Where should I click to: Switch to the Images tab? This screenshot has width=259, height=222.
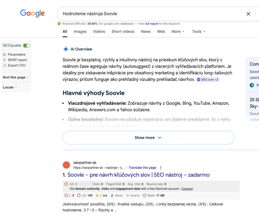[80, 32]
